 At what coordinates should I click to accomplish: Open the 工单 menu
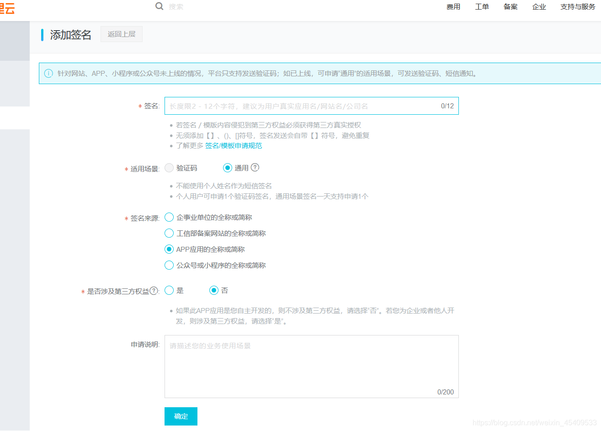482,7
